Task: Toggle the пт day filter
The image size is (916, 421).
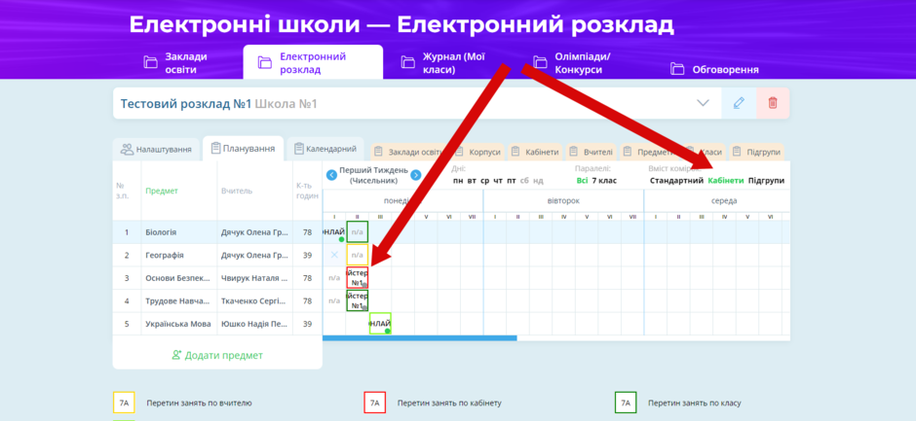Action: [512, 181]
